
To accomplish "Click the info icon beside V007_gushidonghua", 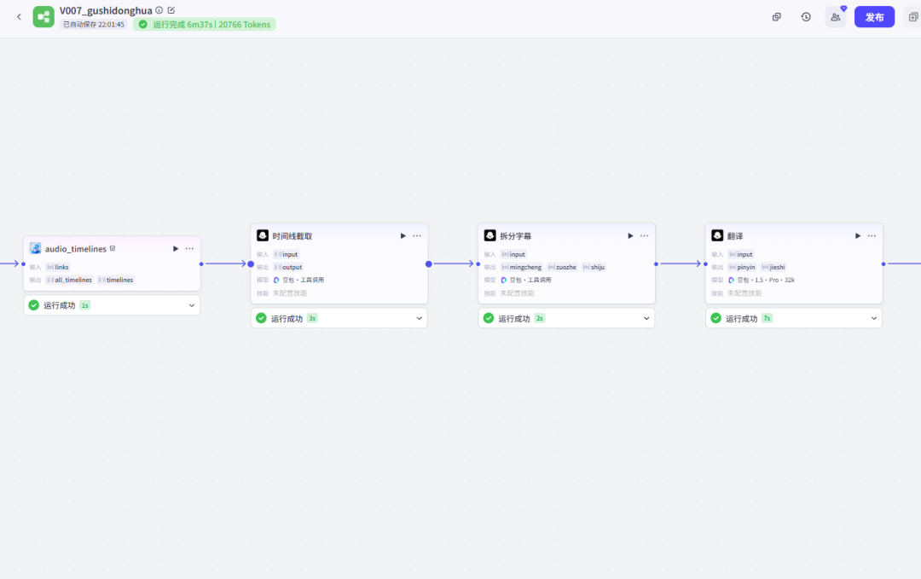I will point(159,10).
